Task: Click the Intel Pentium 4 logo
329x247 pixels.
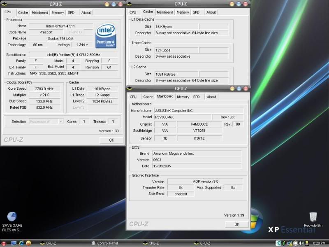Action: 107,36
